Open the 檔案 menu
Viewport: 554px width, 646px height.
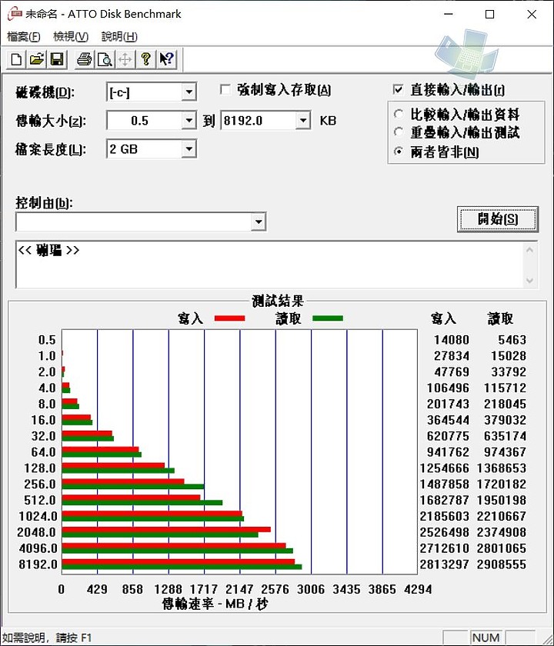24,37
